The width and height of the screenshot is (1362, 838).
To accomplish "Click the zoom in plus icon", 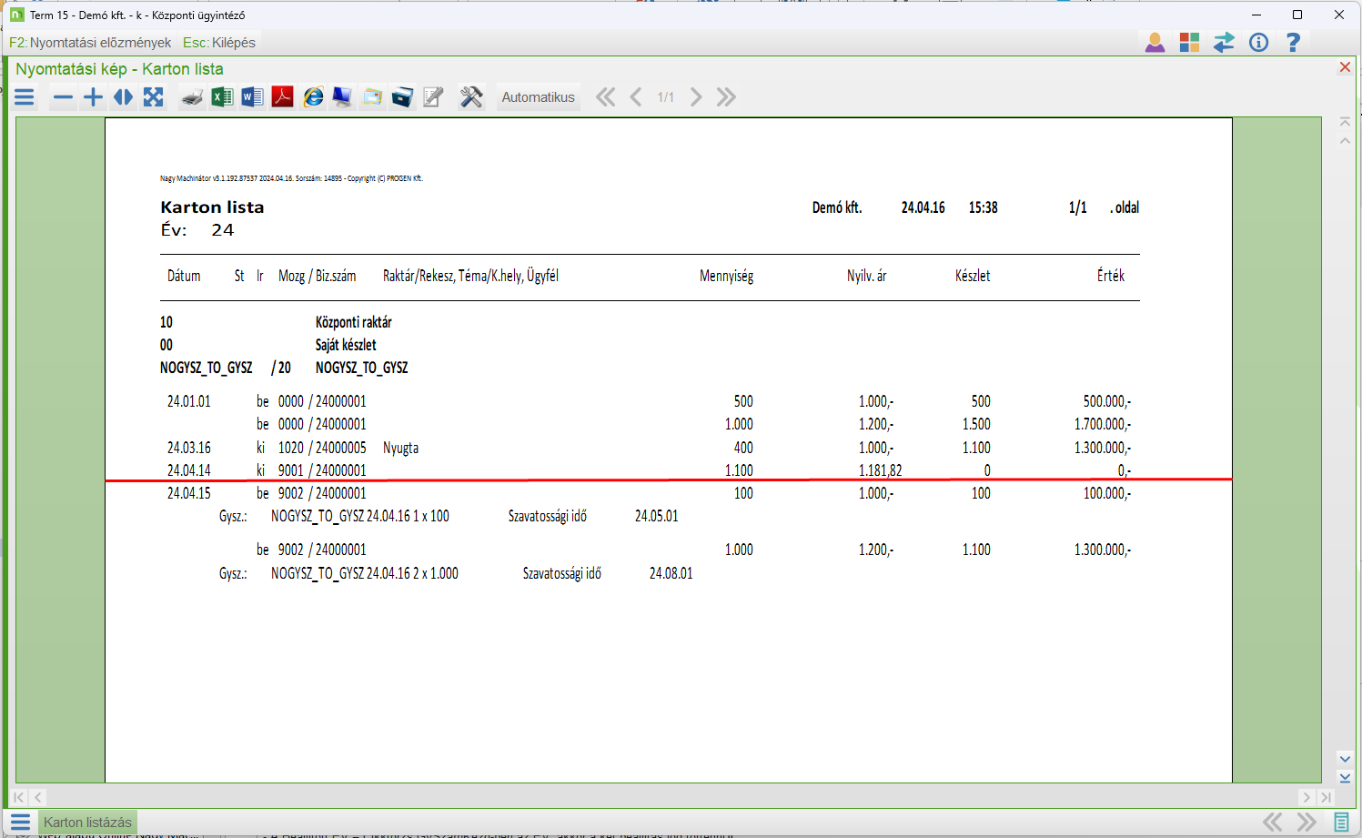I will [93, 97].
